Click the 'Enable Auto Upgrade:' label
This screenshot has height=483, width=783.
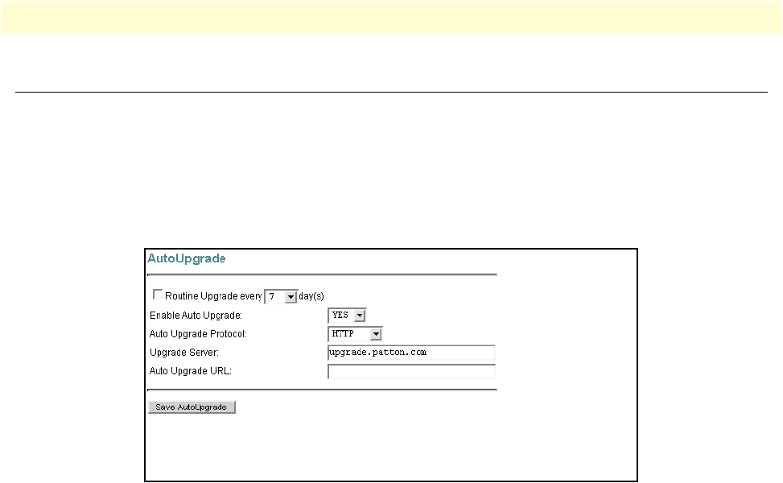click(196, 316)
